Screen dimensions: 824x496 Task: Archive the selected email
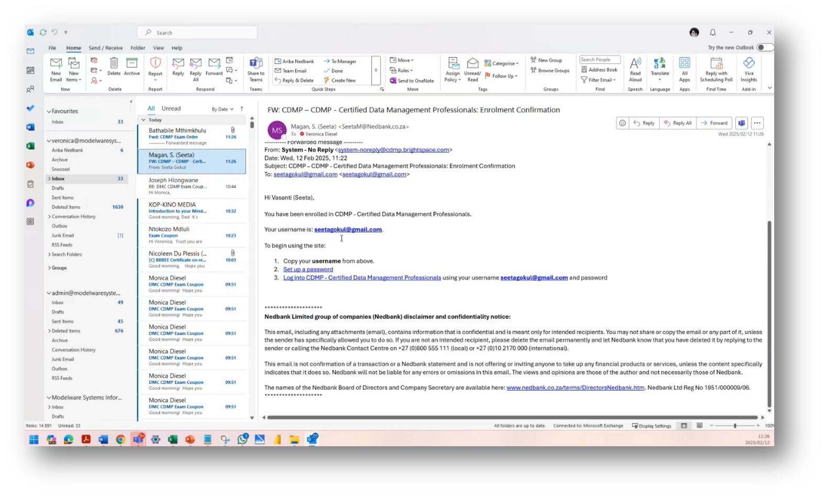(132, 67)
